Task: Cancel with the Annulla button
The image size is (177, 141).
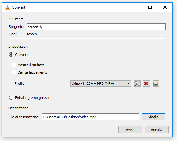Action: tap(157, 130)
